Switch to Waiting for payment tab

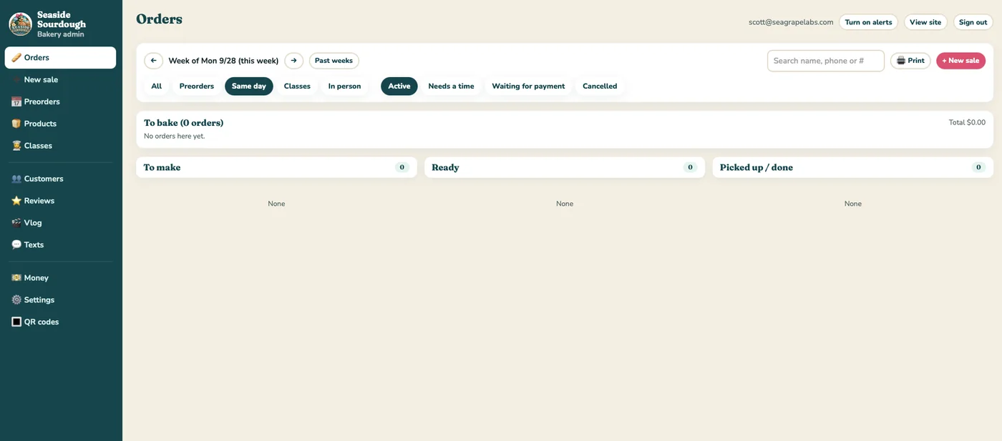528,86
